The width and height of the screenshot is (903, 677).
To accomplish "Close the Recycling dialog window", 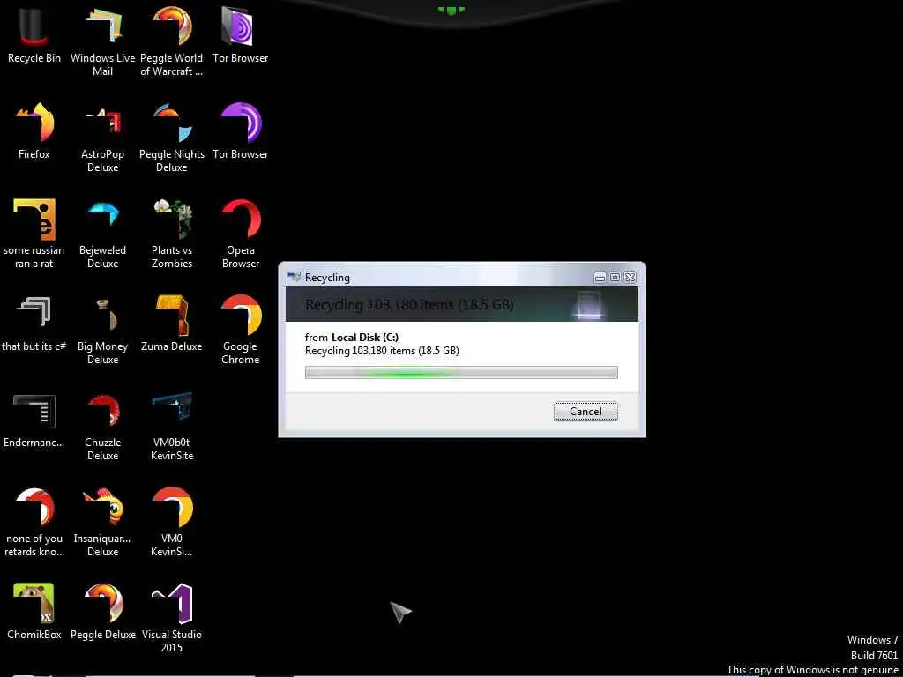I will coord(630,277).
